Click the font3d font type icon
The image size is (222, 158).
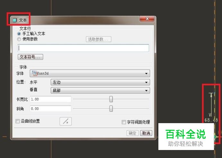(34, 73)
